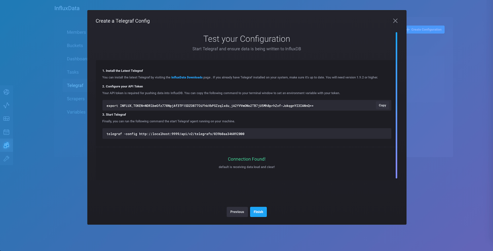This screenshot has height=251, width=493.
Task: Close the Create a Telegraf Config dialog
Action: coord(395,21)
